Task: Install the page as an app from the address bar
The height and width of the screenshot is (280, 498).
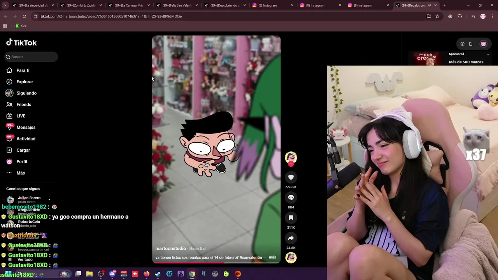Action: coord(429,16)
